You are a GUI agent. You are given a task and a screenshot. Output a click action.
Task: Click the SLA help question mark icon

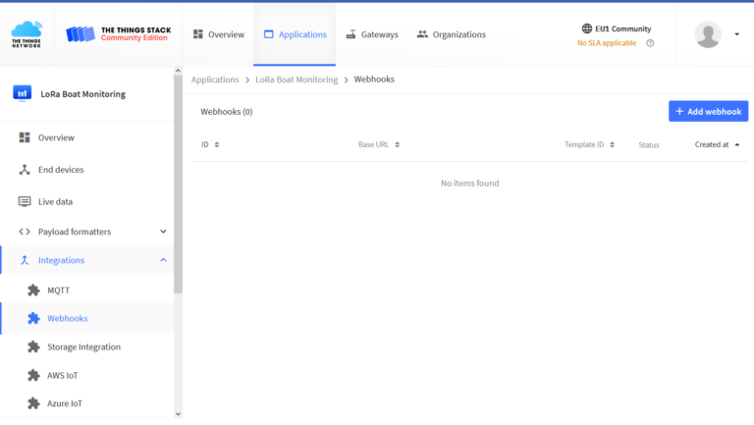pyautogui.click(x=650, y=43)
